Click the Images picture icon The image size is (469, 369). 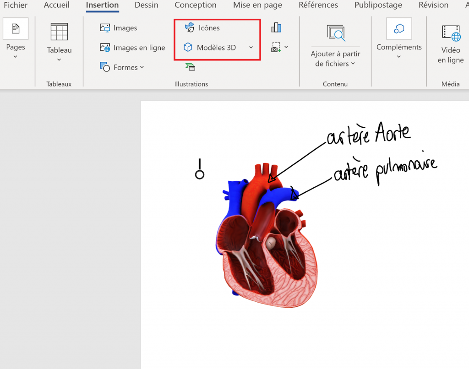105,28
